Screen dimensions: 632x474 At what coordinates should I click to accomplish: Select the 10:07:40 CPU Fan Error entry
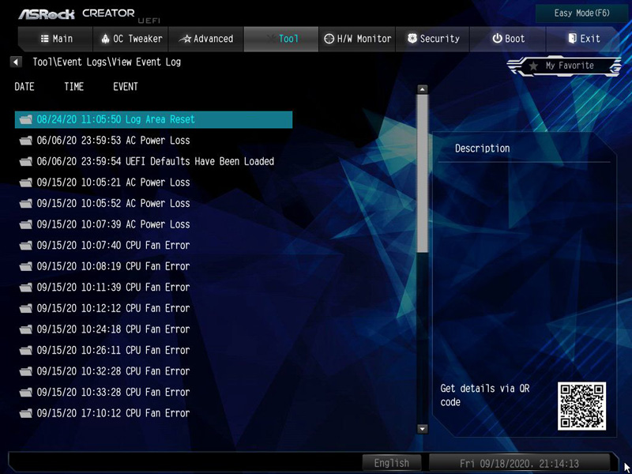(x=153, y=246)
